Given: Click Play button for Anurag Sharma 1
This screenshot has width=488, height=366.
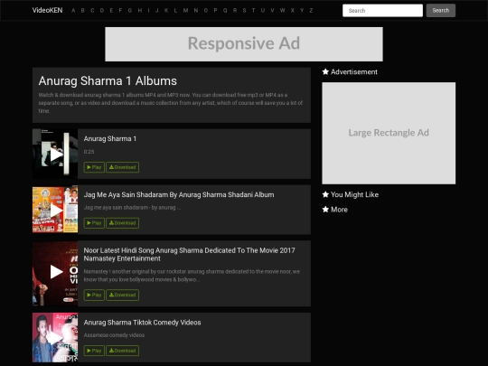Looking at the screenshot, I should pyautogui.click(x=94, y=167).
